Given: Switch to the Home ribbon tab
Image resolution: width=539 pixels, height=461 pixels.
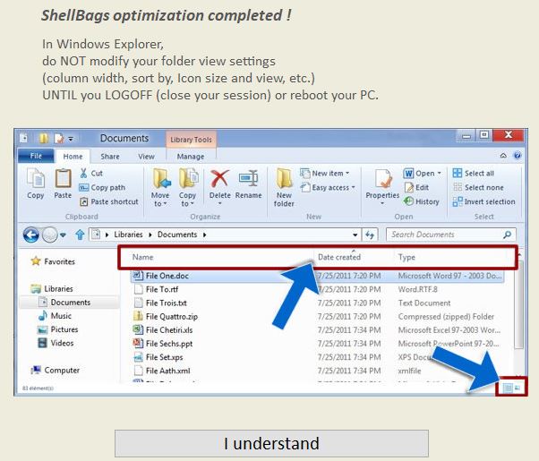Looking at the screenshot, I should pyautogui.click(x=73, y=157).
